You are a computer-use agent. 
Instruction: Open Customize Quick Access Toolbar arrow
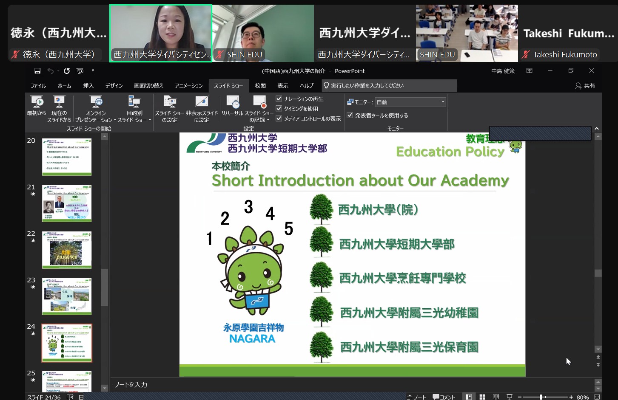click(93, 71)
